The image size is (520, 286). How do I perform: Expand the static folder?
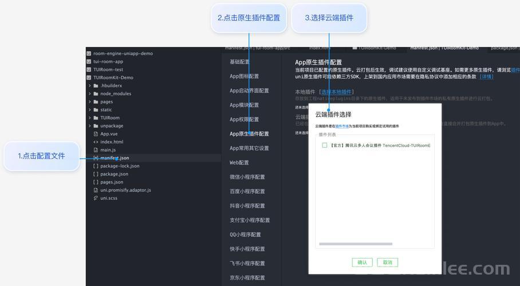point(89,110)
